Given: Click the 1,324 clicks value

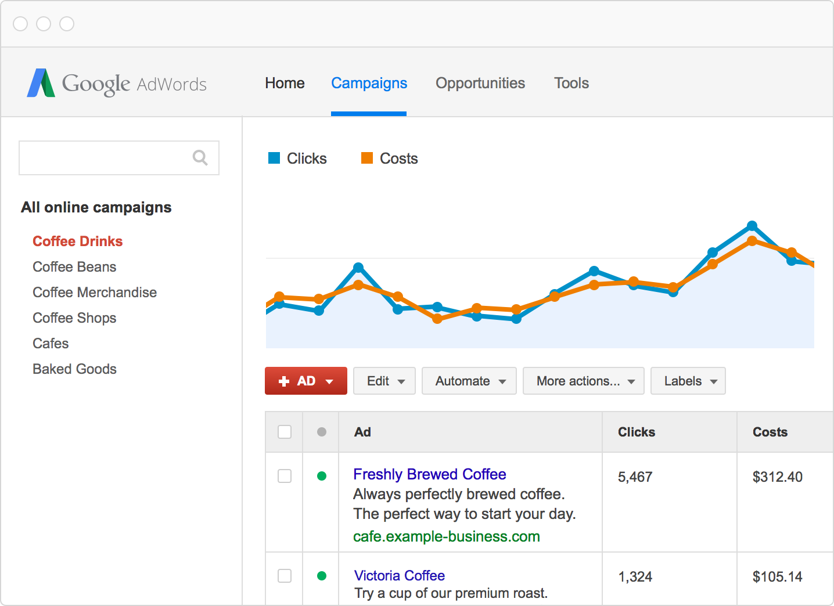Looking at the screenshot, I should (635, 577).
